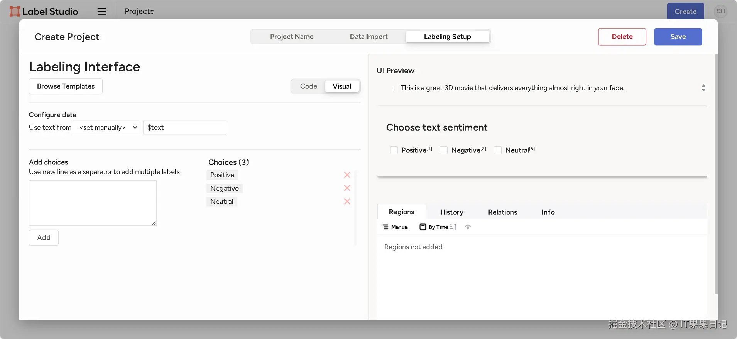Check the Neutral sentiment checkbox
This screenshot has width=737, height=339.
498,150
